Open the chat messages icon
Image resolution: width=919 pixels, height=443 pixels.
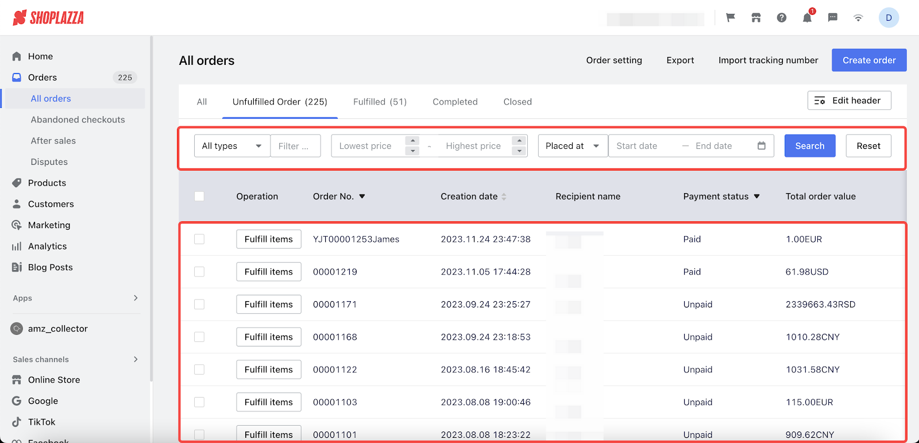(x=833, y=18)
